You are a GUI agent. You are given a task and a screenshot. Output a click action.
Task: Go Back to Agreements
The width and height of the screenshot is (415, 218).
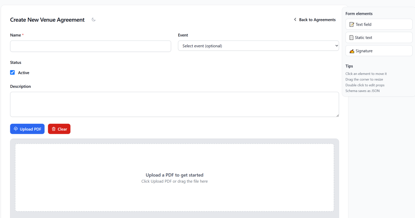(317, 20)
